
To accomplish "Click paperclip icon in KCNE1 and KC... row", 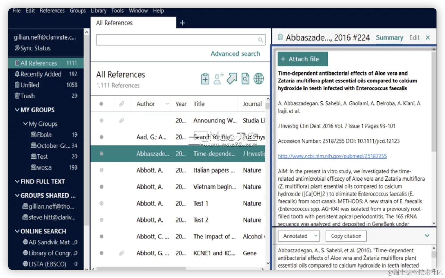I will click(121, 253).
